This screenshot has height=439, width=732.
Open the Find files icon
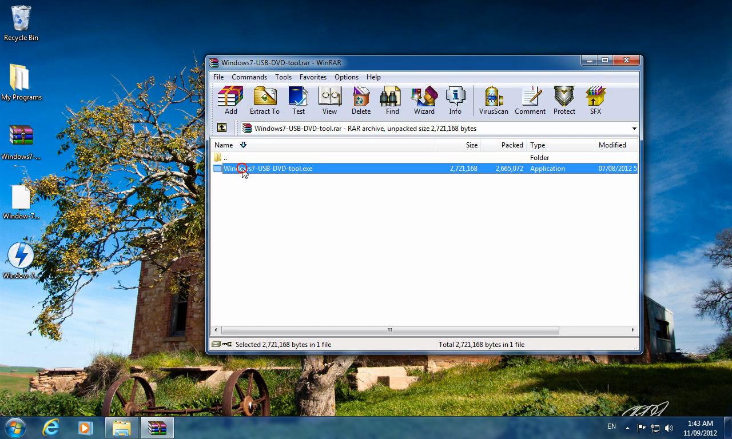click(x=391, y=100)
